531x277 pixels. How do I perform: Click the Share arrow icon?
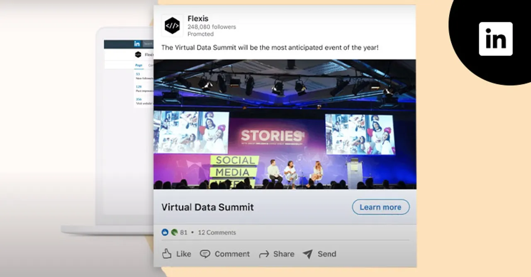[x=264, y=254]
